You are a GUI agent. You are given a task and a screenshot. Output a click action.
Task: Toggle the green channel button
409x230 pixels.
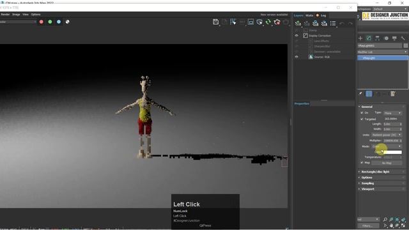pyautogui.click(x=50, y=22)
